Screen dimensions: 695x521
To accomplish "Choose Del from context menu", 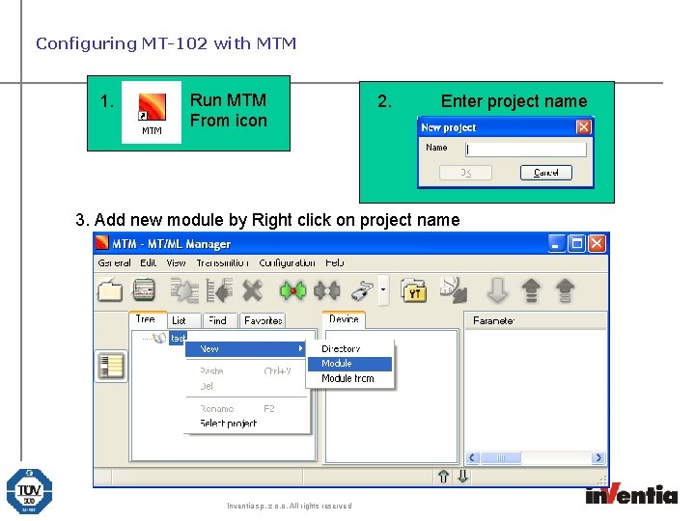I will (245, 386).
